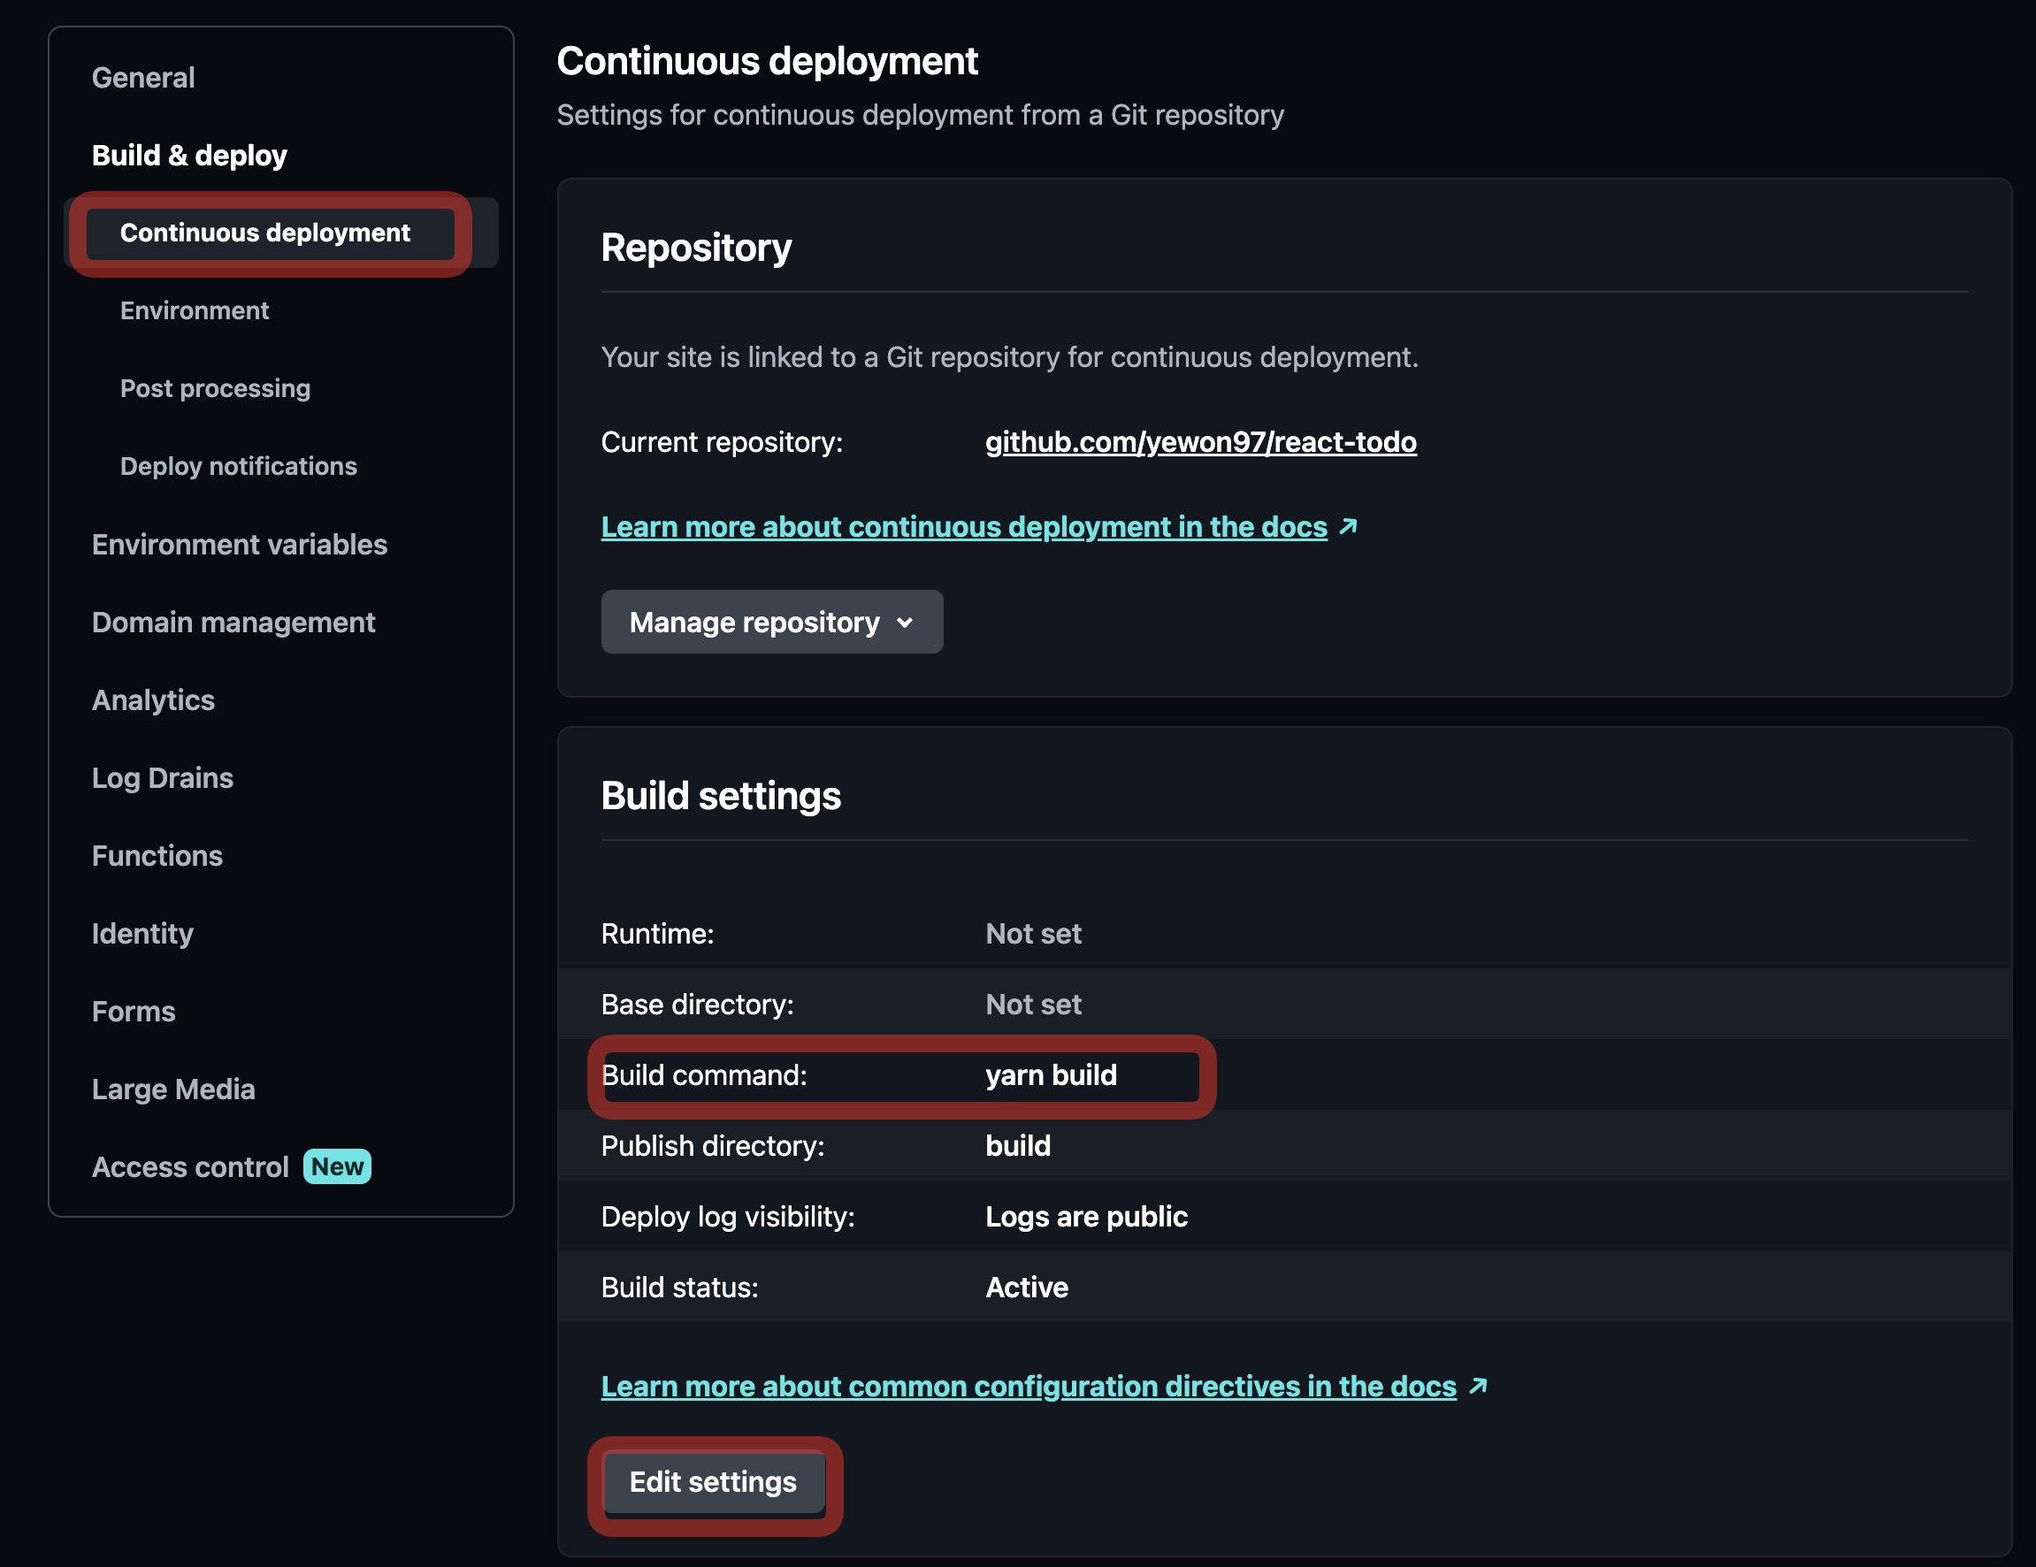The image size is (2036, 1567).
Task: Click the New badge beside Access control
Action: (337, 1166)
